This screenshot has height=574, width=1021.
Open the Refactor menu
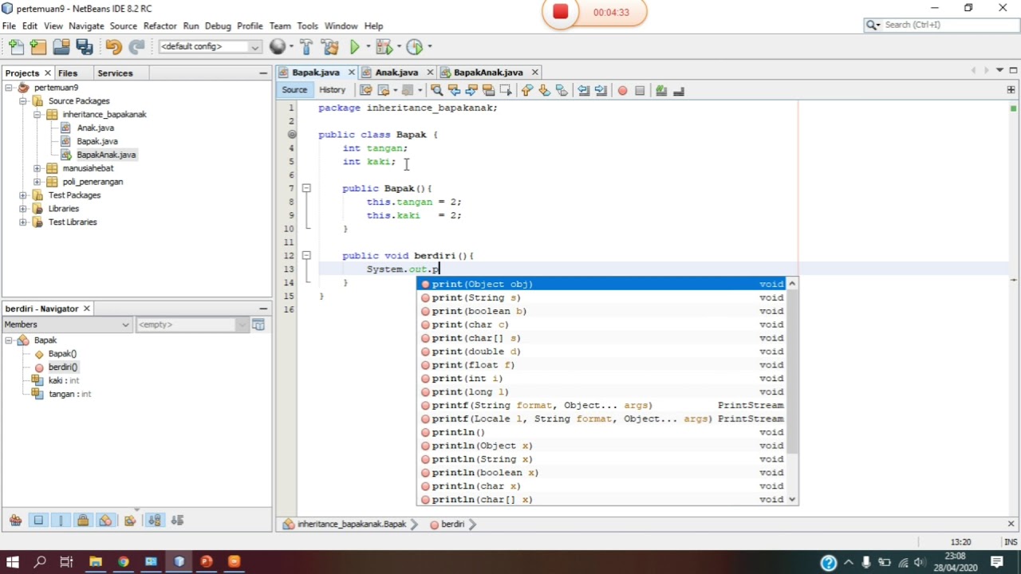click(160, 26)
